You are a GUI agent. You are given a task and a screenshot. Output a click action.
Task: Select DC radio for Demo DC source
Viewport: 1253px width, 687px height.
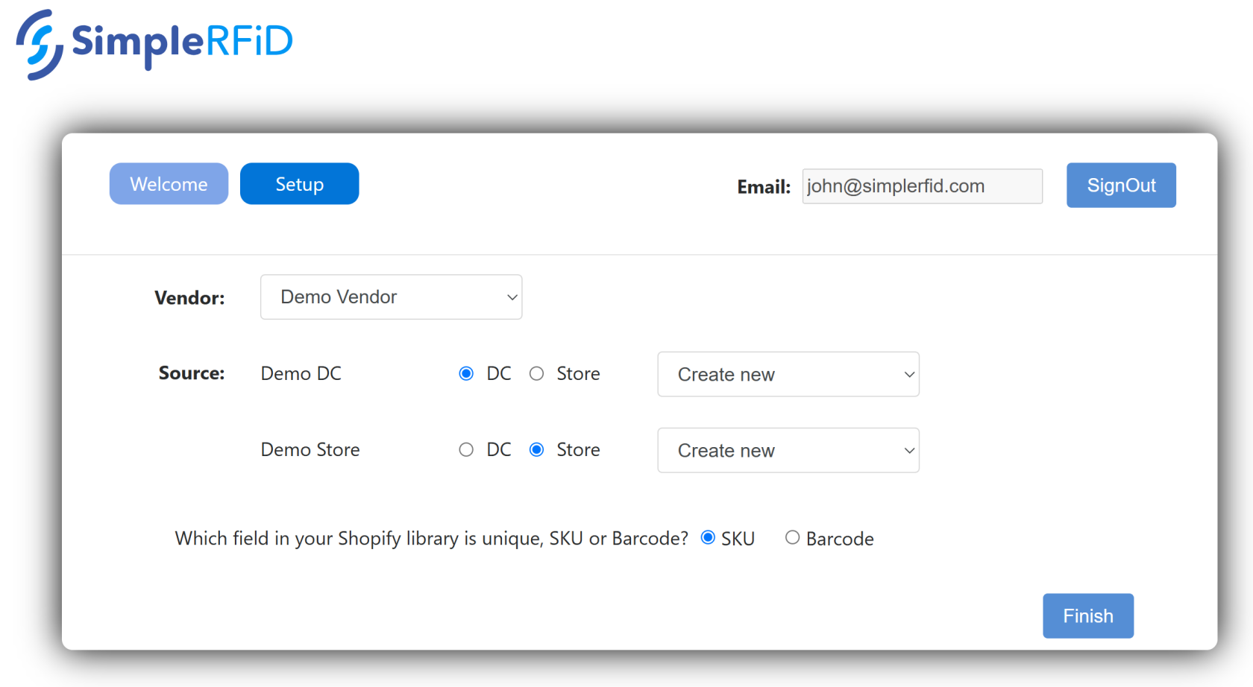click(x=466, y=373)
